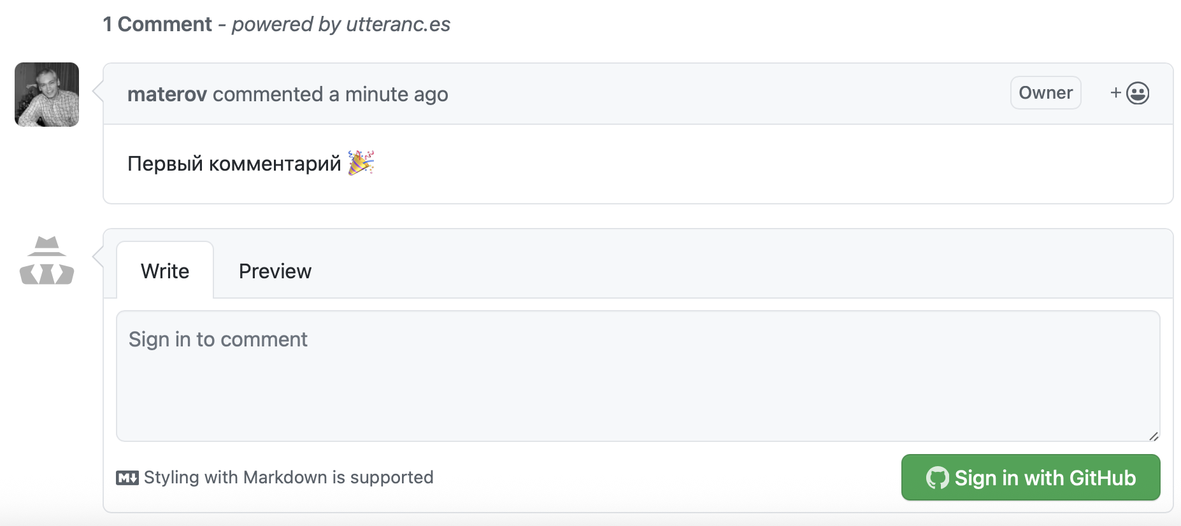Click the "Первый комментарий" comment text
Viewport: 1181px width, 526px height.
(x=234, y=164)
